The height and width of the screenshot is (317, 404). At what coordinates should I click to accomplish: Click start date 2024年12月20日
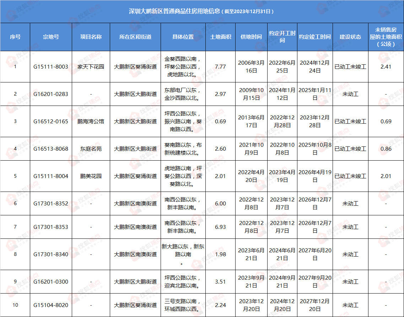(x=282, y=305)
